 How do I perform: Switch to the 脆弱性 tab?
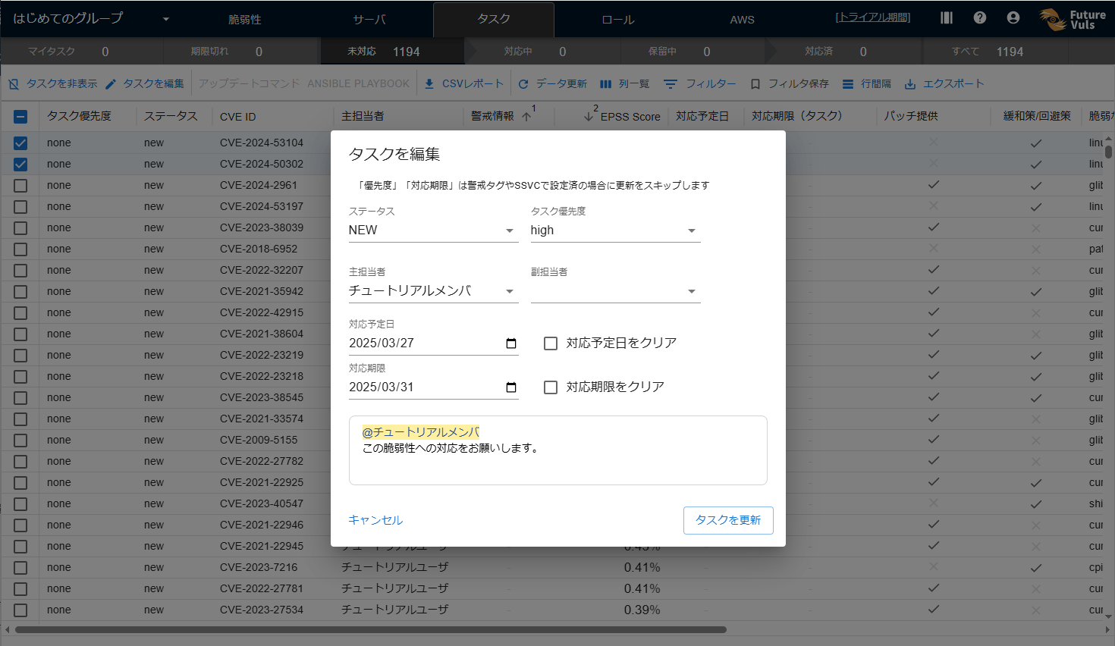[x=245, y=20]
